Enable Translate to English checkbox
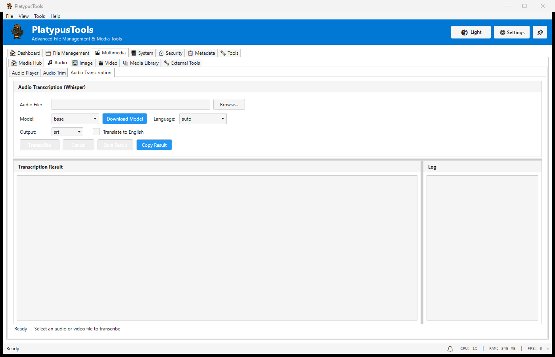This screenshot has width=555, height=357. (x=96, y=132)
